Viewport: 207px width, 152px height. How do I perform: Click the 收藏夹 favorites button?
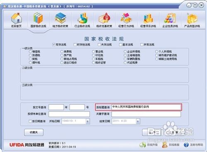tap(34, 132)
